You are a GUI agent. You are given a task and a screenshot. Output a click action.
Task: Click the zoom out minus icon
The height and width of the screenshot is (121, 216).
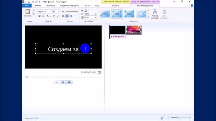[168, 118]
